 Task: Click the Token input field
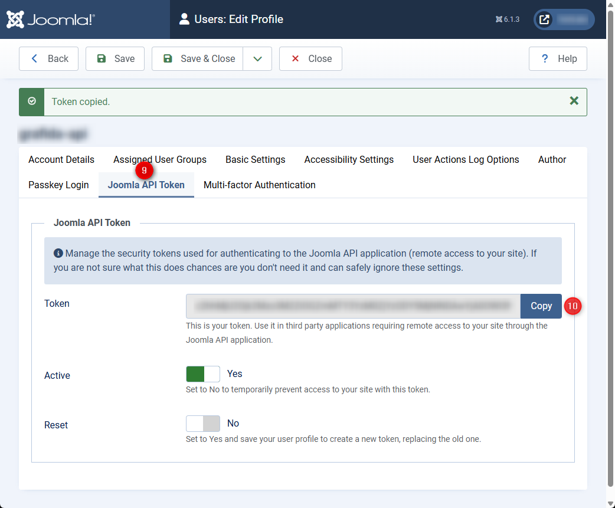point(353,306)
